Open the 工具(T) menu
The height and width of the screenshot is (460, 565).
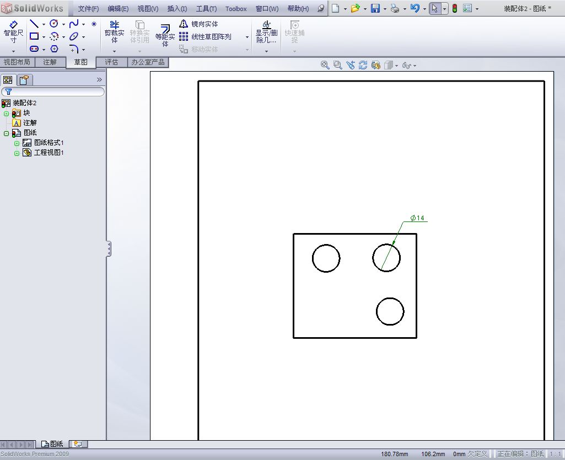[206, 9]
